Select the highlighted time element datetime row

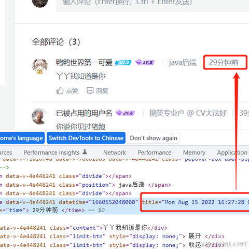(x=125, y=206)
